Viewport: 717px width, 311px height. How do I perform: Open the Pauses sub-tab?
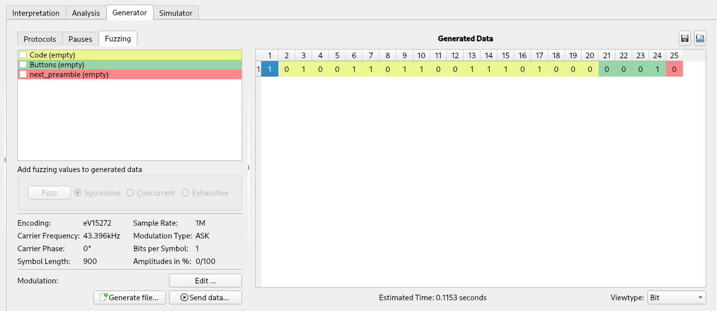coord(80,39)
